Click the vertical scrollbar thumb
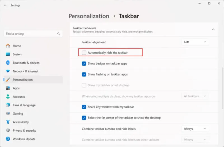 pyautogui.click(x=223, y=84)
